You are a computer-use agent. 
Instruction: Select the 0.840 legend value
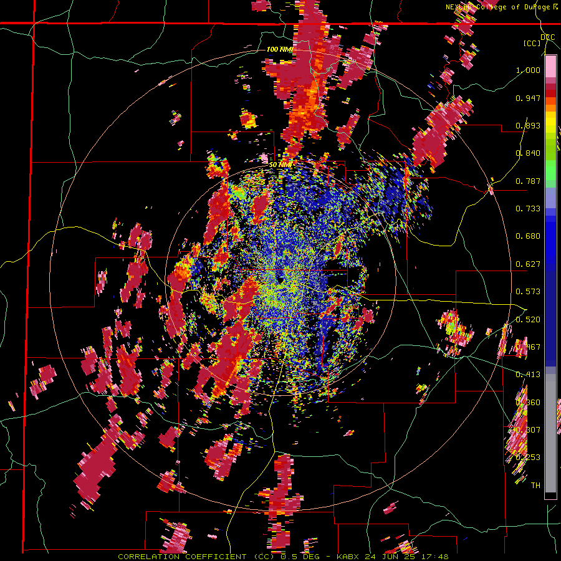click(x=528, y=153)
